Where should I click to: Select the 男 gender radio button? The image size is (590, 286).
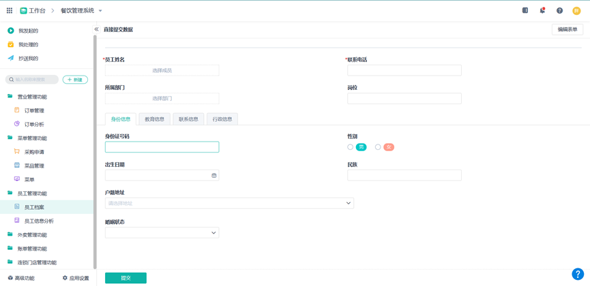(351, 147)
